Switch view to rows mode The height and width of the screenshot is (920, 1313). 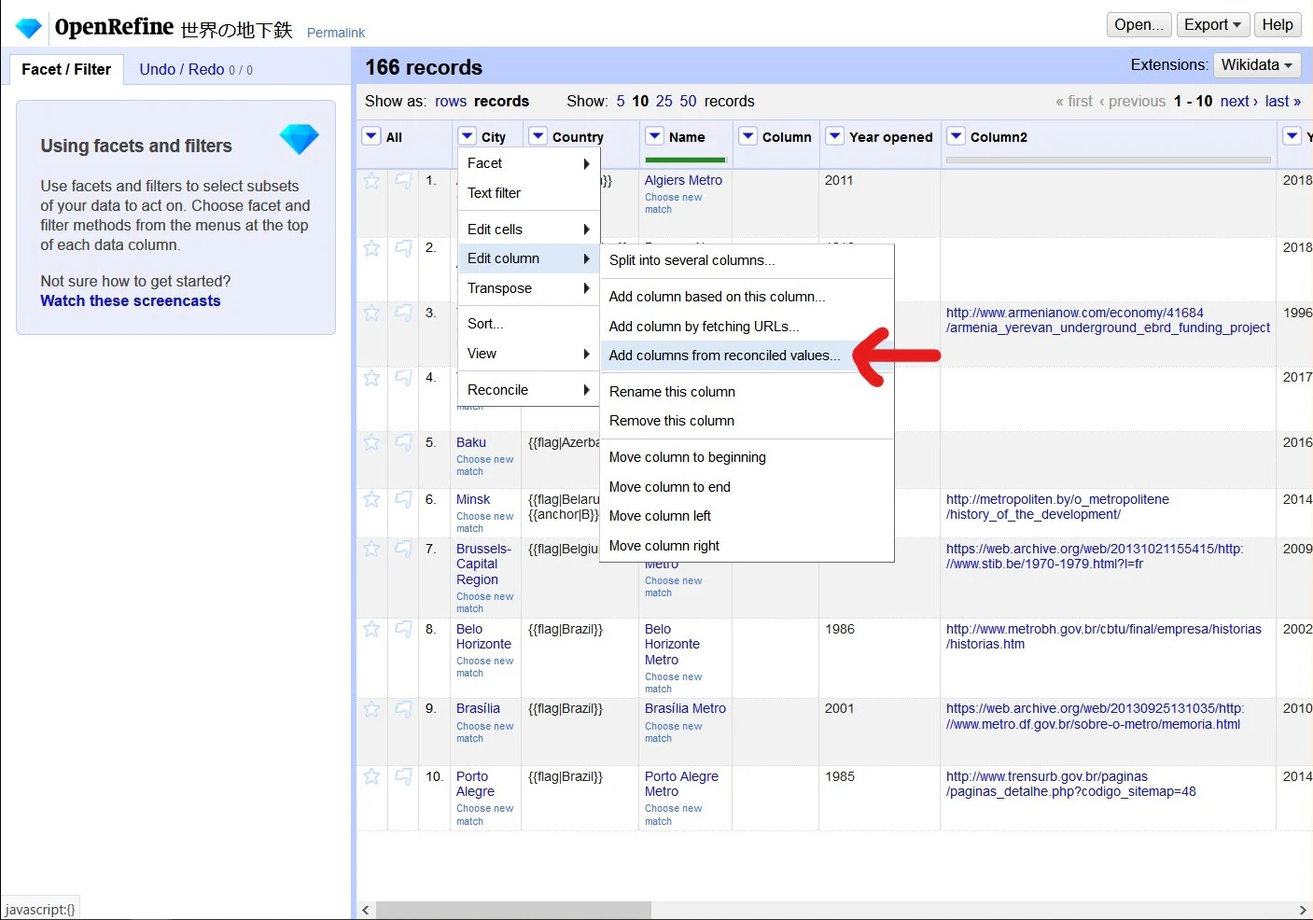pyautogui.click(x=451, y=101)
